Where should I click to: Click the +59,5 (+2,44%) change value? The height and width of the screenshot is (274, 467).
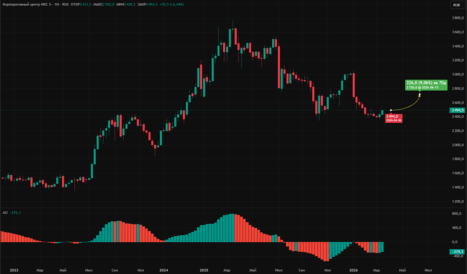[171, 5]
